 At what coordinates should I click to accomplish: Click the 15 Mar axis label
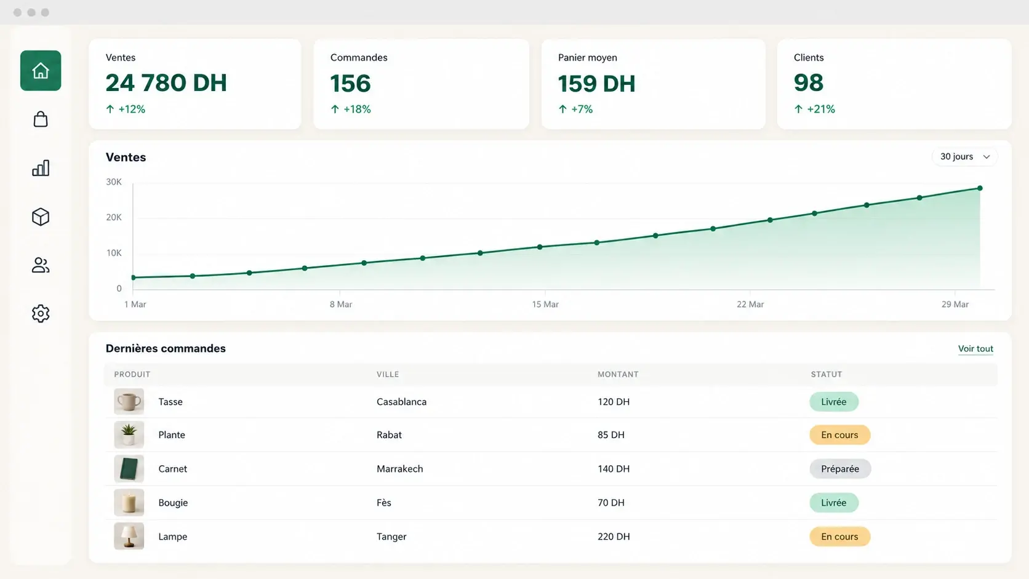click(x=545, y=305)
